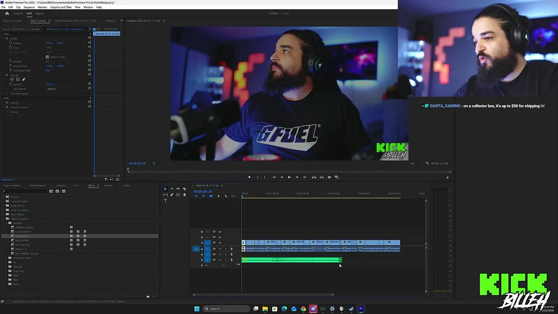Switch to the Export workspace
558x314 pixels.
(x=40, y=13)
